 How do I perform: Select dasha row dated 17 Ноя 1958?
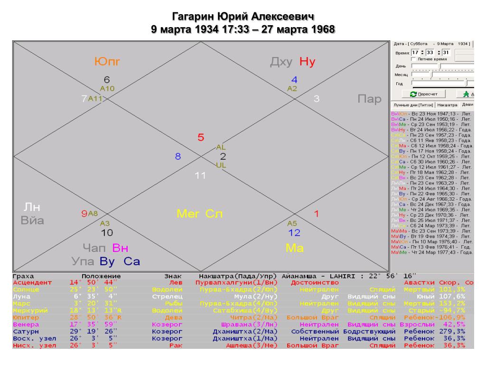pos(431,151)
